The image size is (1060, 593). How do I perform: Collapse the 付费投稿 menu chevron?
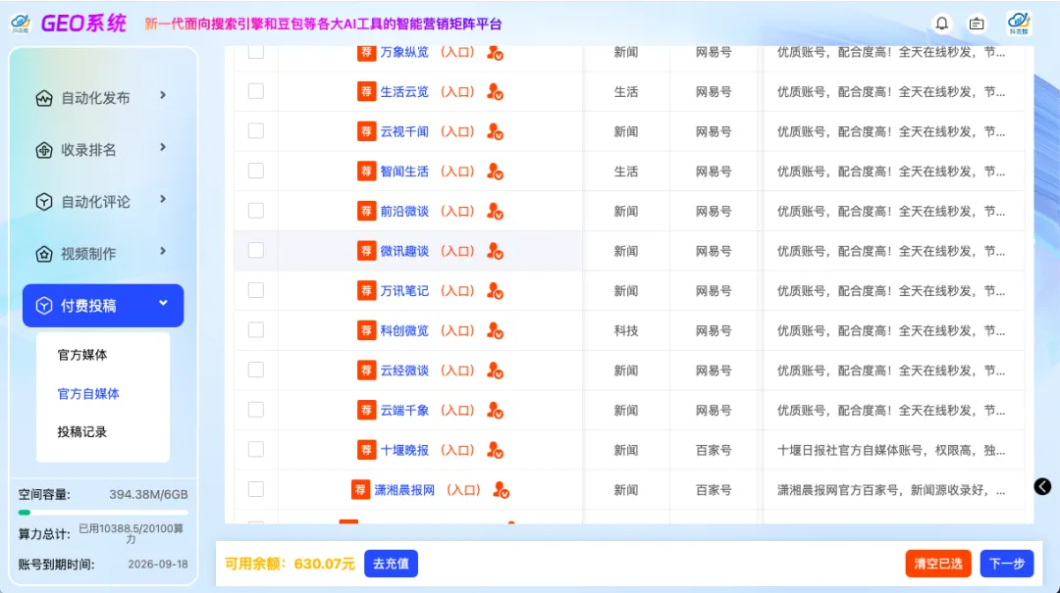pos(163,303)
